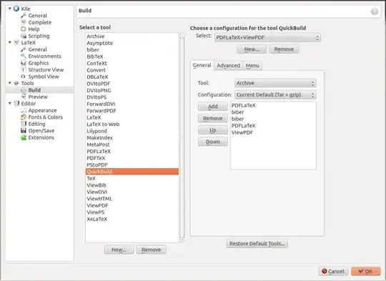The width and height of the screenshot is (386, 281).
Task: Click the Kile globe icon in the tree
Action: click(16, 9)
